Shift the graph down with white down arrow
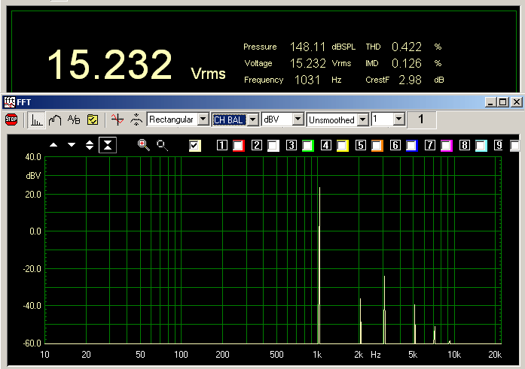The height and width of the screenshot is (369, 525). [x=72, y=145]
